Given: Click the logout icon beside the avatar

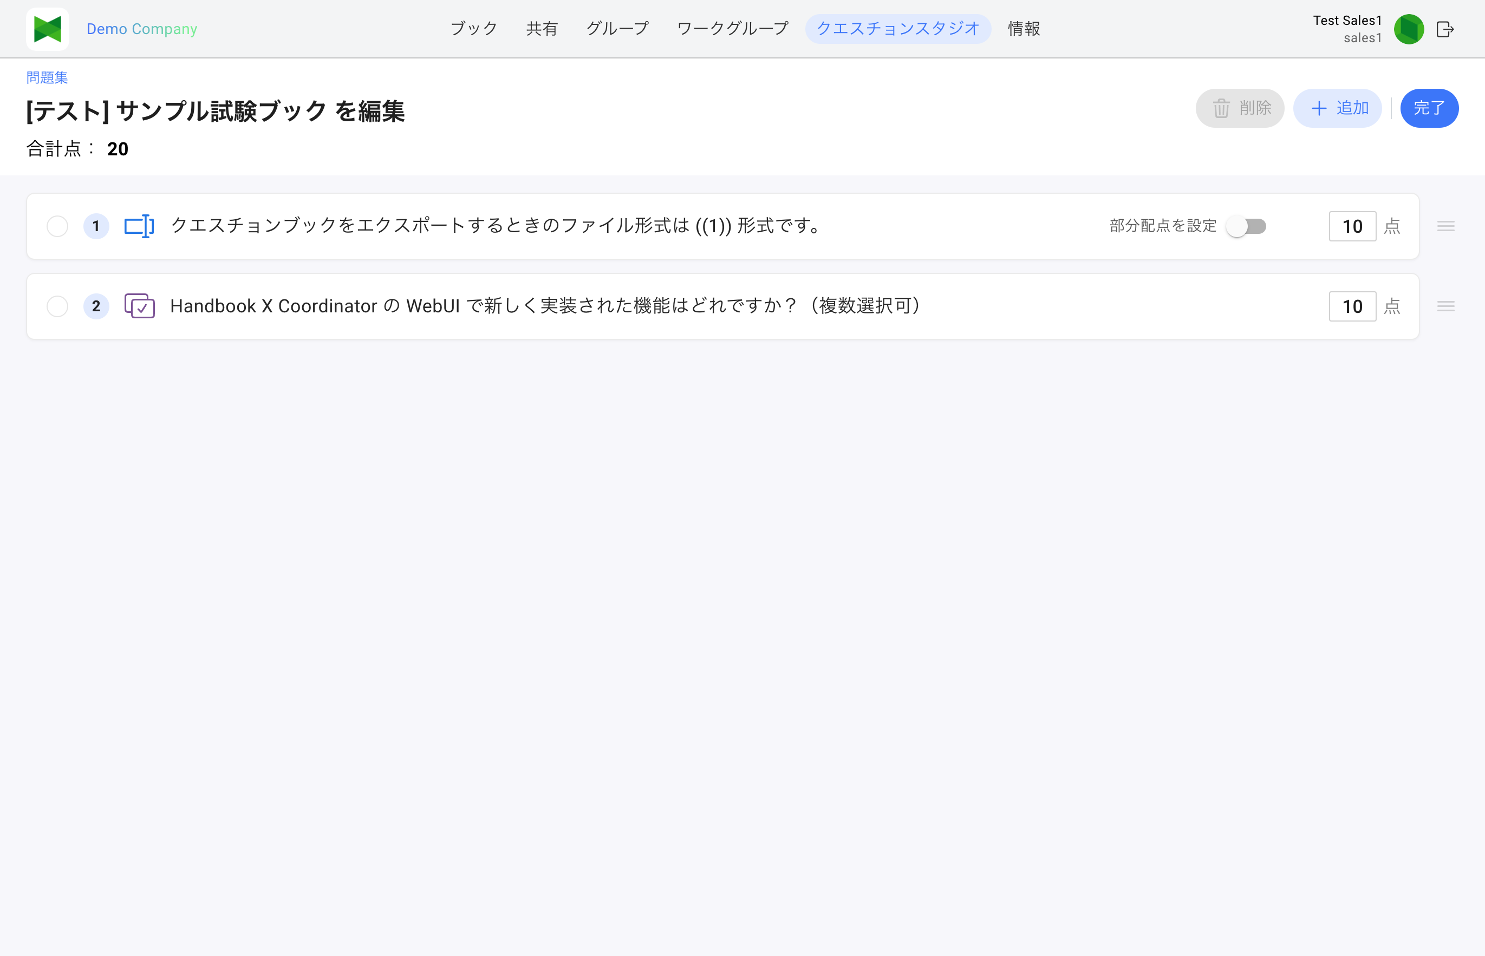Looking at the screenshot, I should (1444, 29).
